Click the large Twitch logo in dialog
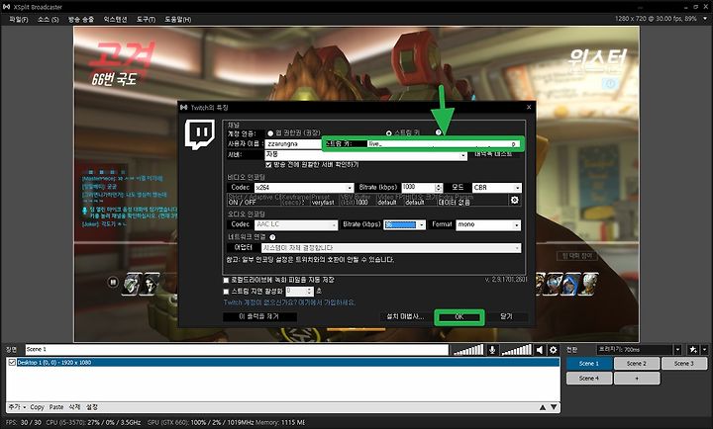This screenshot has width=713, height=429. [200, 134]
